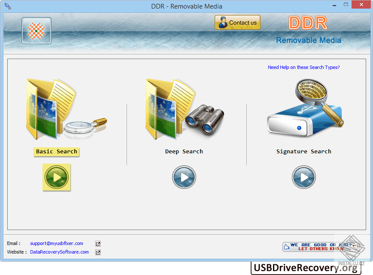
Task: Click the Deep Search text label
Action: point(184,151)
